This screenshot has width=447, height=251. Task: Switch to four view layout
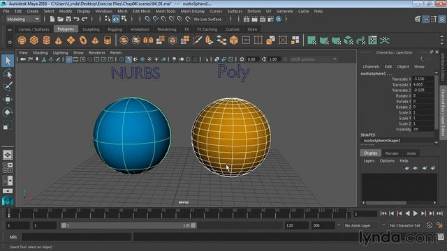pos(8,167)
